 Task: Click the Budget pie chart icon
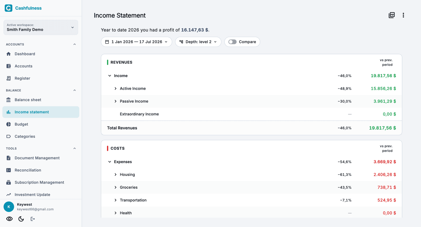click(8, 124)
